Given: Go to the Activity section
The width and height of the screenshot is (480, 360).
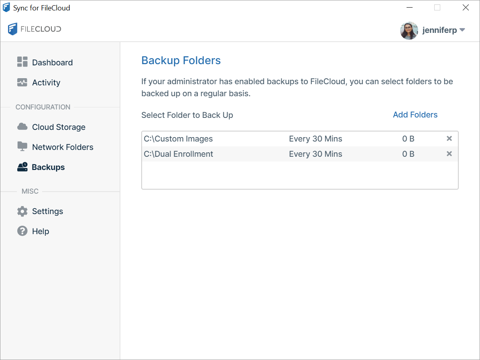Looking at the screenshot, I should (46, 83).
